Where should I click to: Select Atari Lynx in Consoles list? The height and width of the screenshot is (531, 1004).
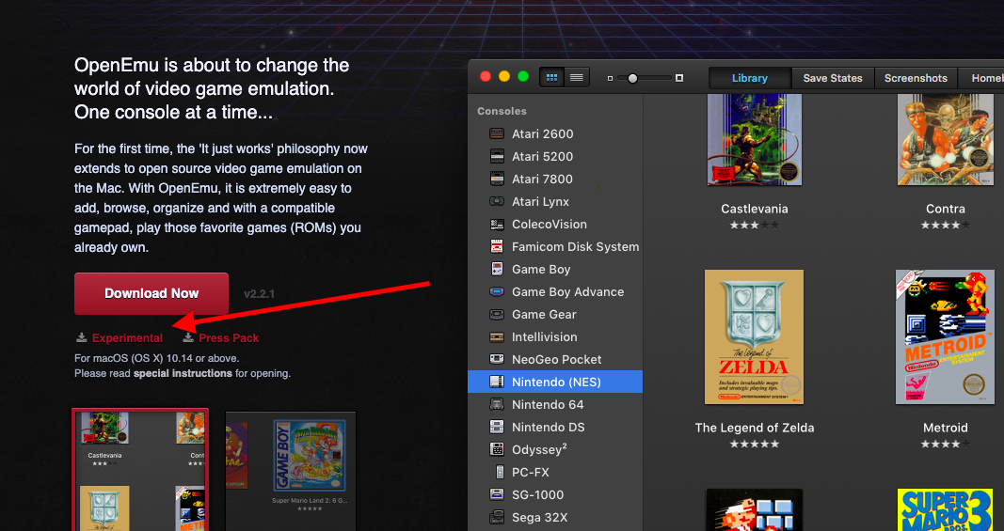555,201
